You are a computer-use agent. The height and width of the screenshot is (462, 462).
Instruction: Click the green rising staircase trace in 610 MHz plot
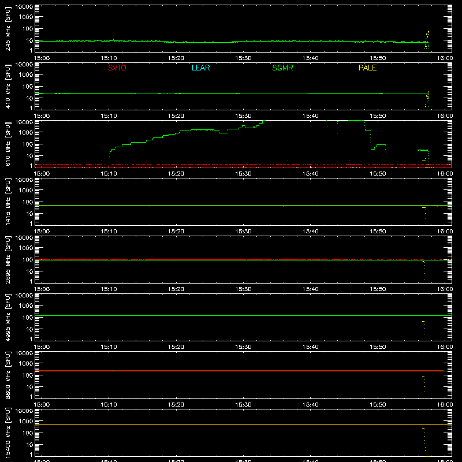click(187, 139)
